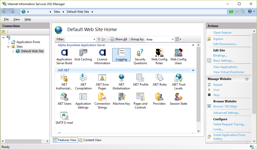The width and height of the screenshot is (257, 150).
Task: Click the Help question mark icon
Action: (250, 11)
